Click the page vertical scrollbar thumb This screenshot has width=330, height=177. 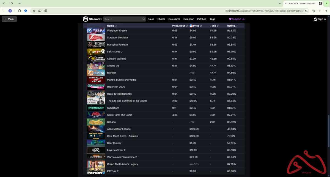pos(329,131)
